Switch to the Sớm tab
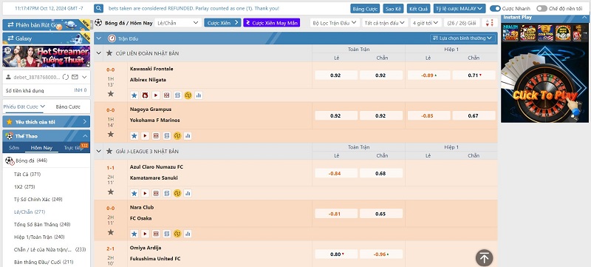 point(14,148)
